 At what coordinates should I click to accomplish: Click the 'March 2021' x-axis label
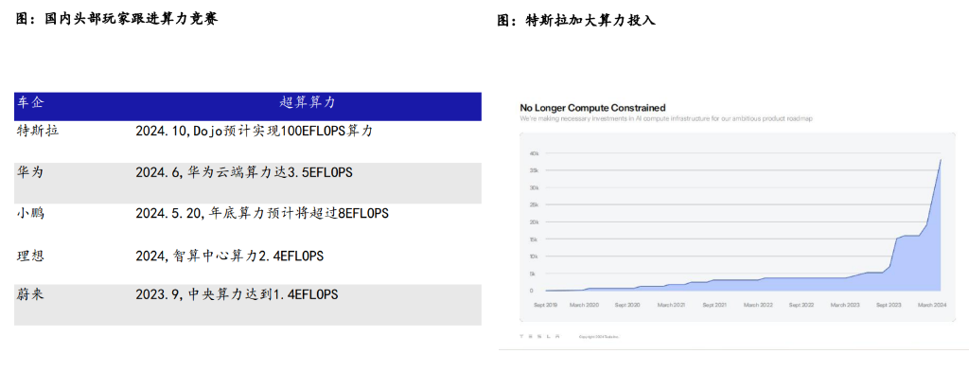point(671,305)
